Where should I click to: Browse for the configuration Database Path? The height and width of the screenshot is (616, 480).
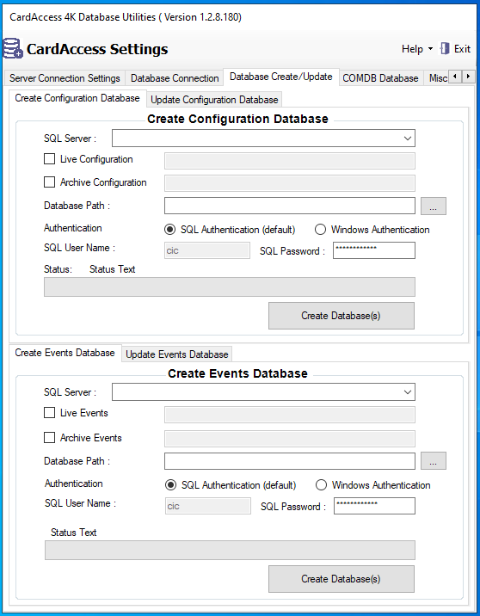pos(434,206)
